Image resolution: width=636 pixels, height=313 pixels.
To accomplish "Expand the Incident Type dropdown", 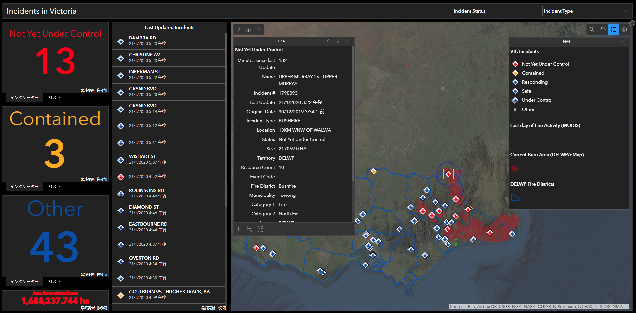I will [x=601, y=11].
